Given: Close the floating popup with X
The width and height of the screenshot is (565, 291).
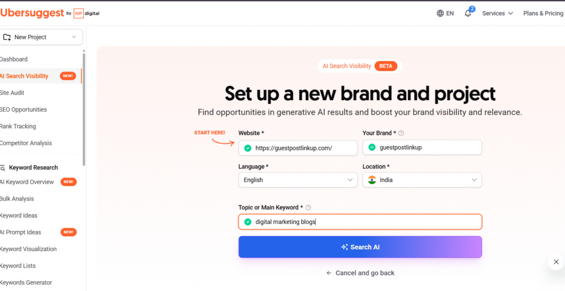Looking at the screenshot, I should pyautogui.click(x=556, y=262).
